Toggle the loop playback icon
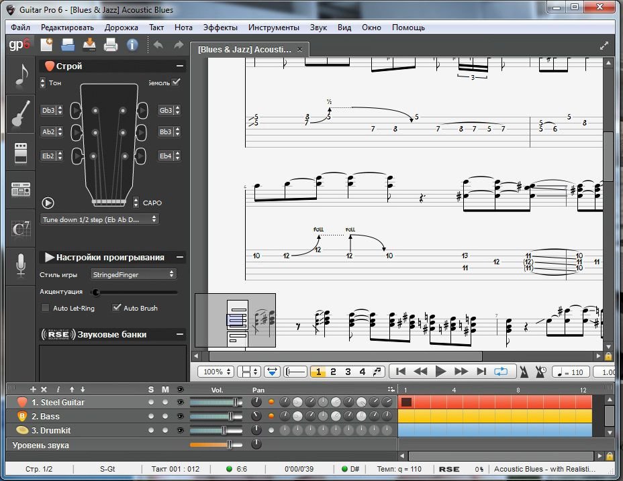The width and height of the screenshot is (623, 481). point(501,372)
